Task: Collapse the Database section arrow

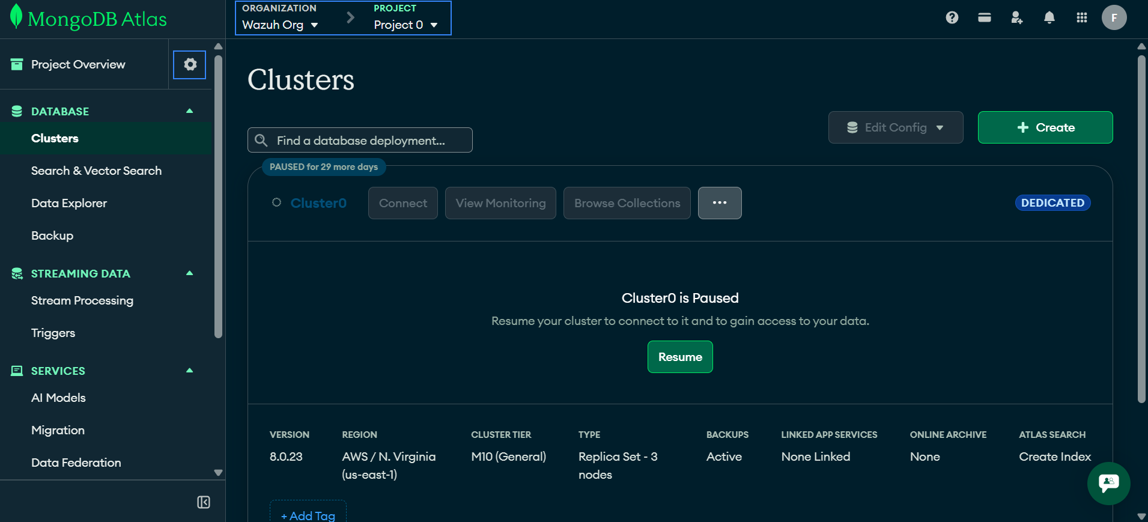Action: [x=190, y=111]
